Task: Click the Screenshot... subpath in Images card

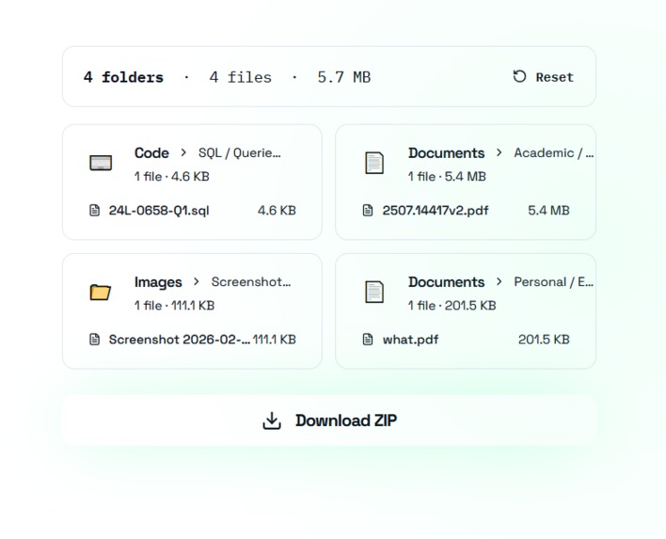Action: [251, 281]
